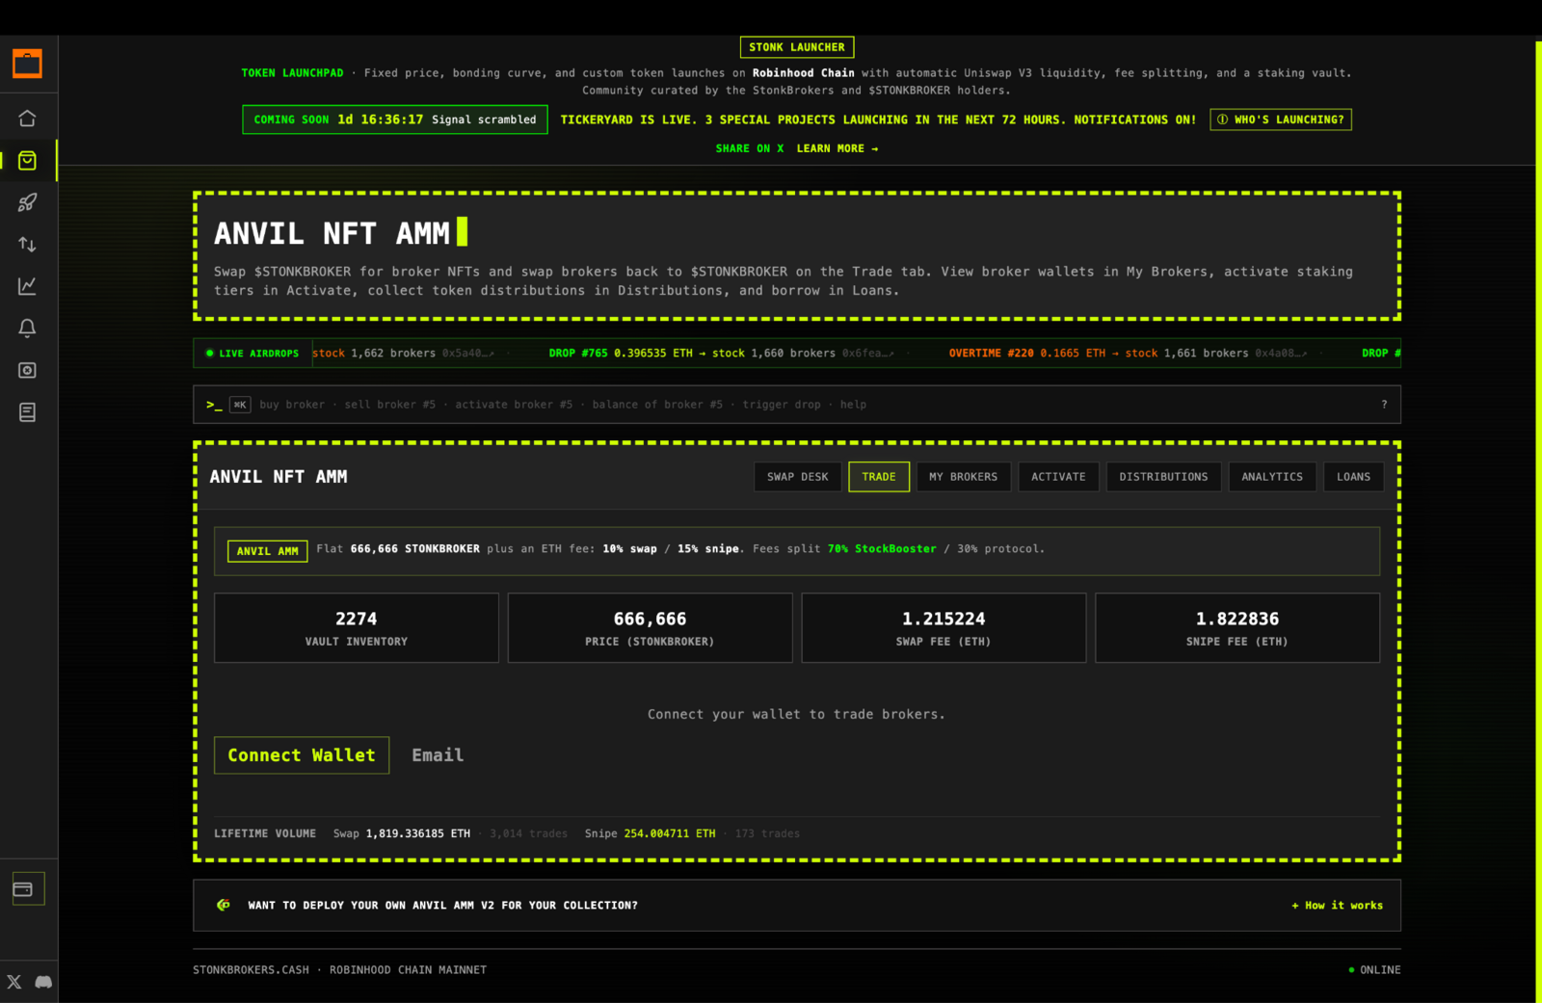Open the Discord icon

[43, 982]
